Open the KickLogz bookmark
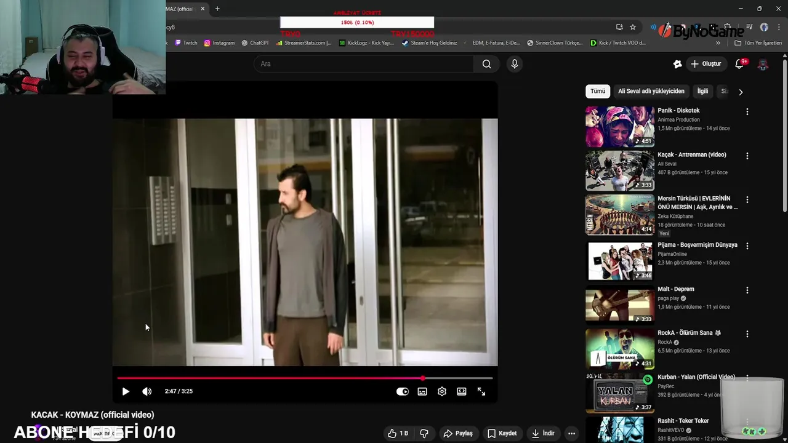 367,43
